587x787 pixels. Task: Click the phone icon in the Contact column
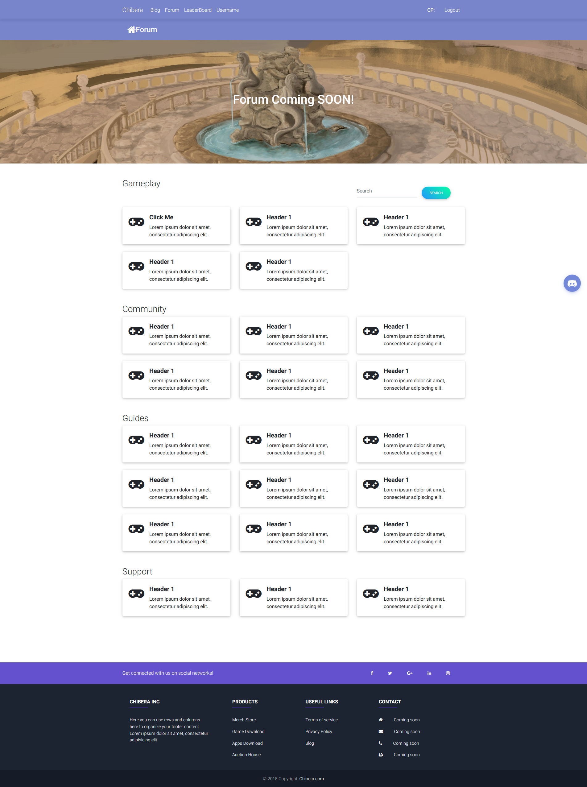[x=380, y=743]
